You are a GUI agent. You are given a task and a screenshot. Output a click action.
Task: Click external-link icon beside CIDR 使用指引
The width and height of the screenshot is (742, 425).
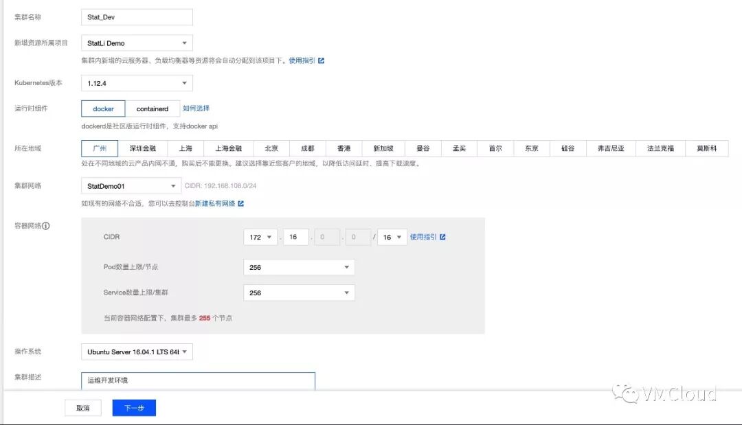(442, 237)
